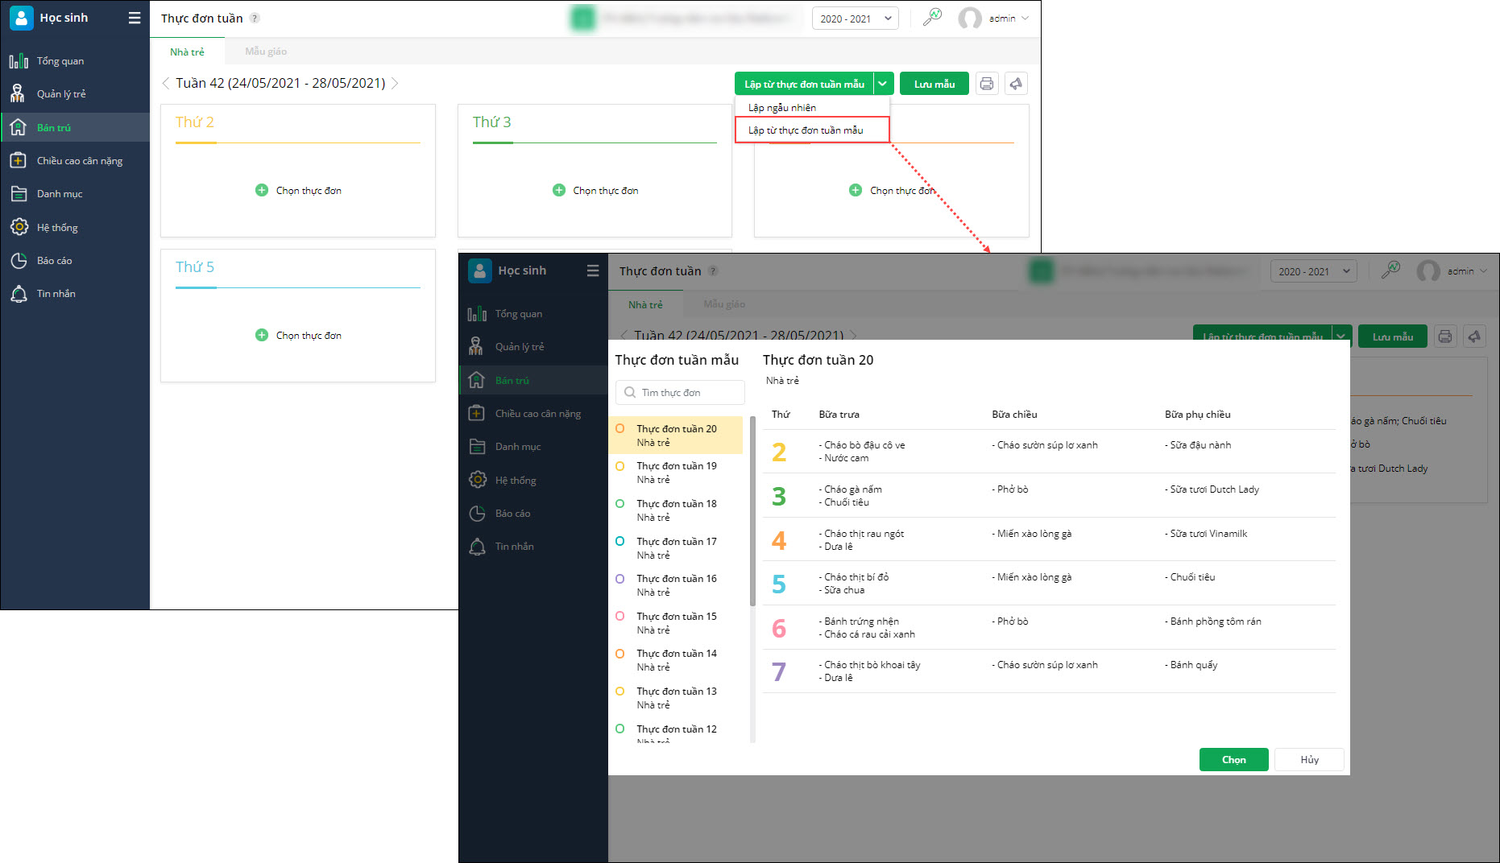Click the print icon in the back window toolbar
The width and height of the screenshot is (1500, 863).
pyautogui.click(x=987, y=84)
